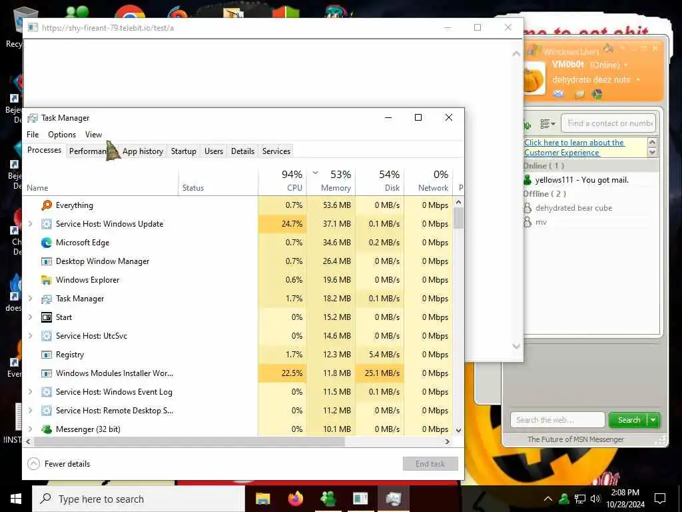The height and width of the screenshot is (512, 682).
Task: Expand Service Host: Windows Event Log row
Action: click(30, 392)
